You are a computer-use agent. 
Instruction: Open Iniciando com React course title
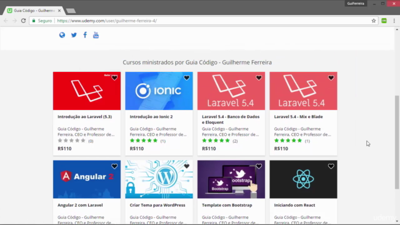point(294,205)
